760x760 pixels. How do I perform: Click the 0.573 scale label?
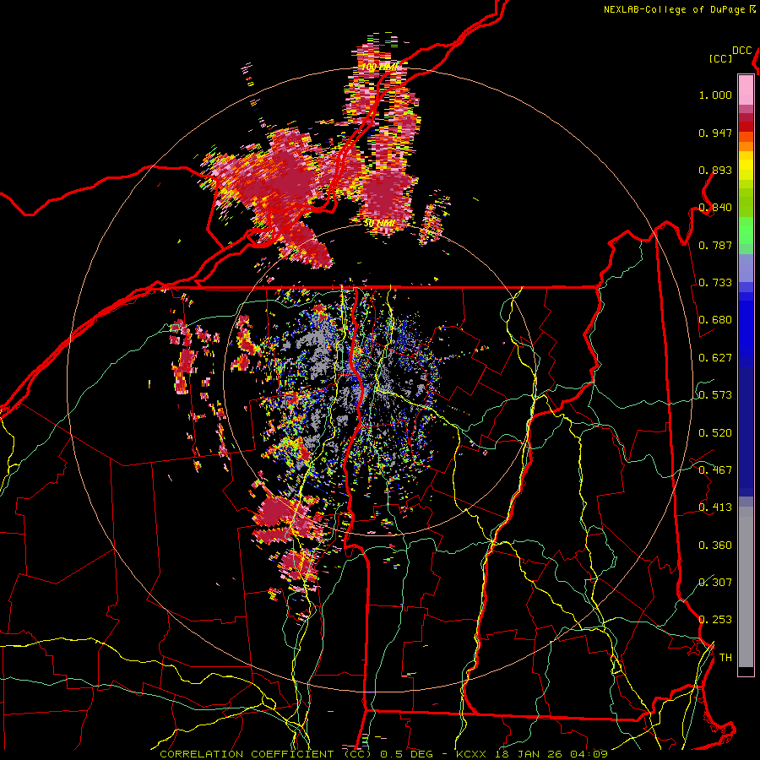coord(715,395)
